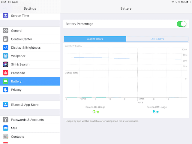Tap the battery level graph
Viewport: 192px width, 144px height.
click(x=123, y=58)
